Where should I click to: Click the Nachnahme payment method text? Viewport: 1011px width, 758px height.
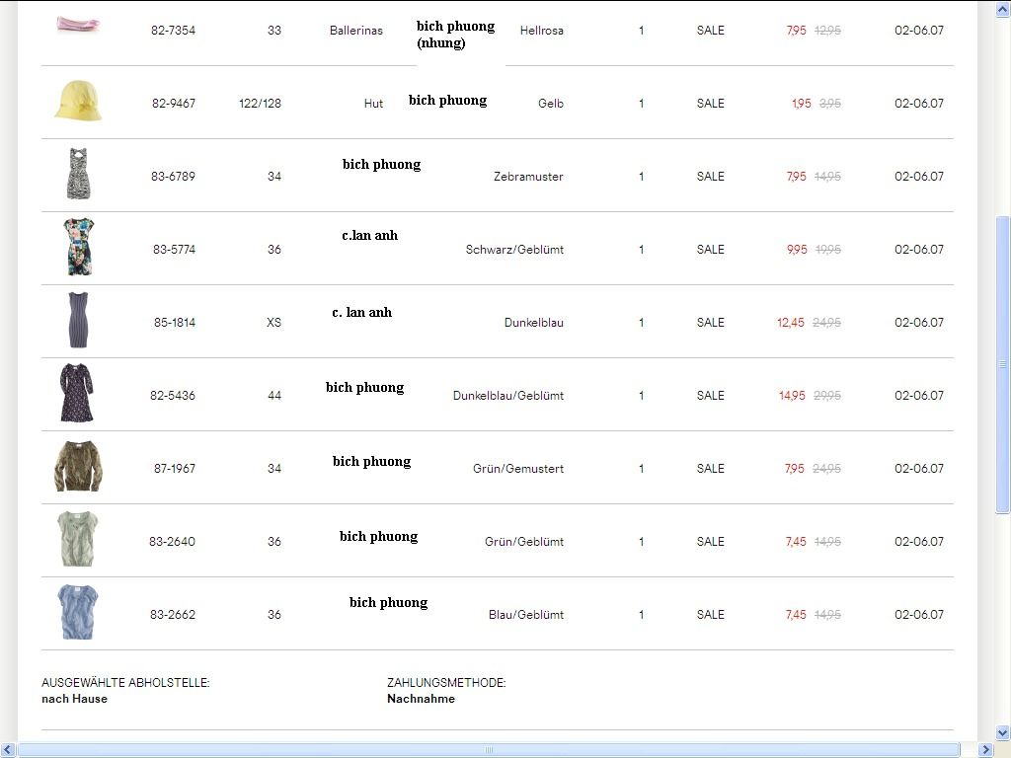[421, 699]
